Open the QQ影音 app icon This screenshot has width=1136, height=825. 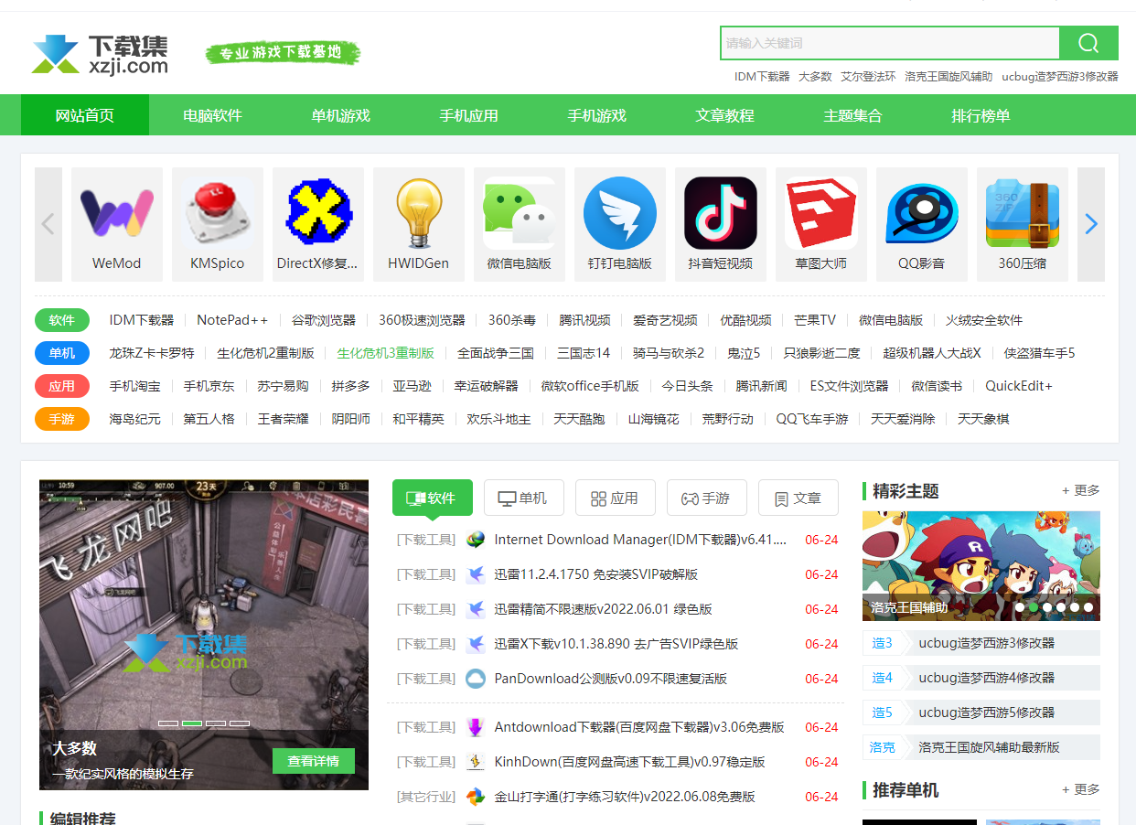(x=922, y=213)
